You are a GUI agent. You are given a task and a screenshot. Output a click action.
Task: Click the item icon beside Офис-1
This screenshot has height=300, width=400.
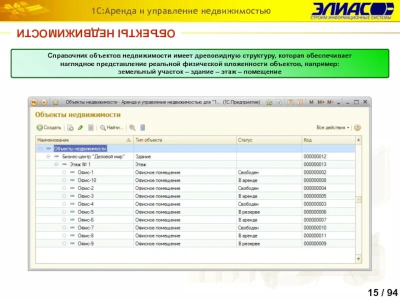point(72,172)
